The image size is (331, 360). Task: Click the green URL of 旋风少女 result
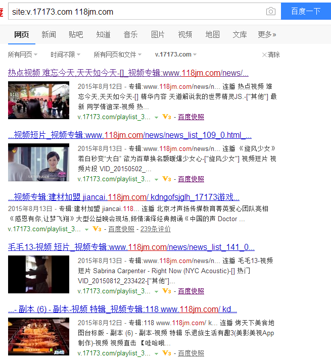pos(114,179)
